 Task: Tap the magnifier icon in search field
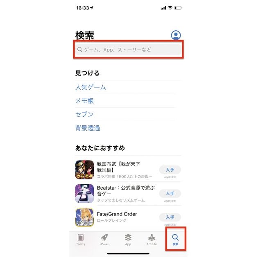click(x=79, y=50)
